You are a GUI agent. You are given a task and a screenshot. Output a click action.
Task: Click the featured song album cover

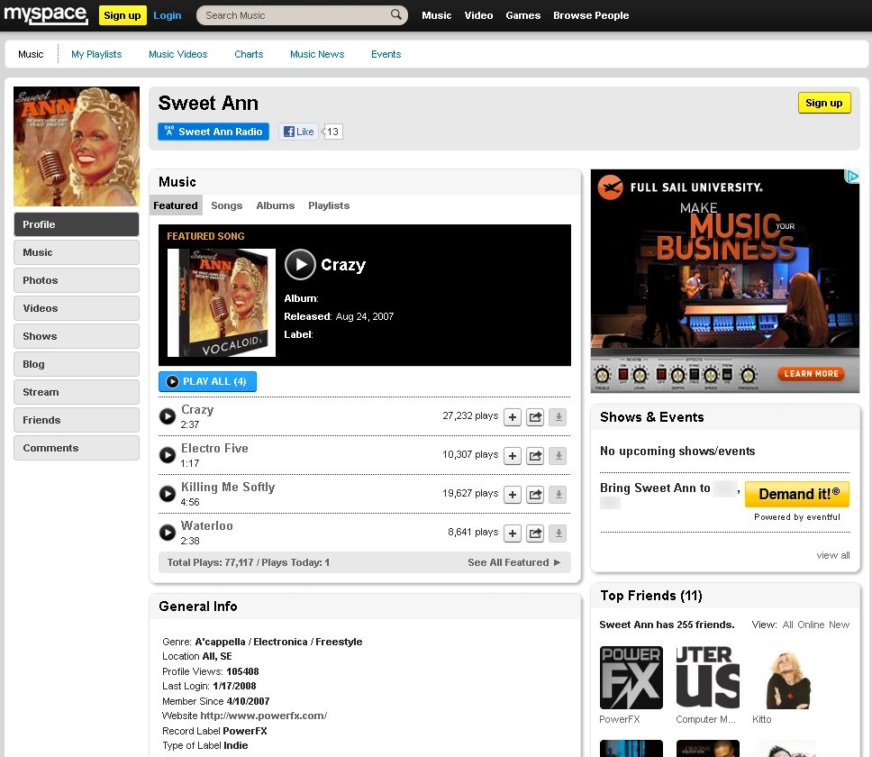(x=222, y=303)
